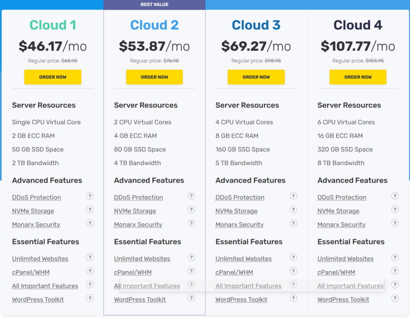Click question mark beside Cloud 4 Unlimited Websites
410x321 pixels.
pos(395,257)
